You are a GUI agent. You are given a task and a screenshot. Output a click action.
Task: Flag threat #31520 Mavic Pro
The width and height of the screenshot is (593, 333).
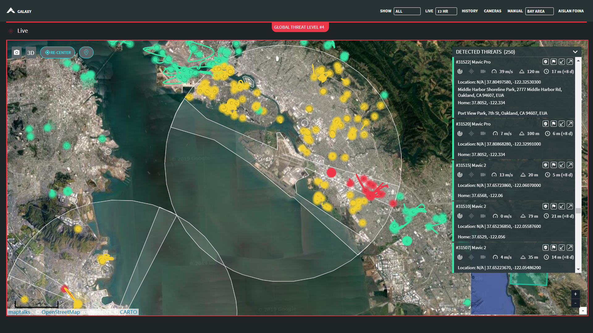(x=554, y=124)
